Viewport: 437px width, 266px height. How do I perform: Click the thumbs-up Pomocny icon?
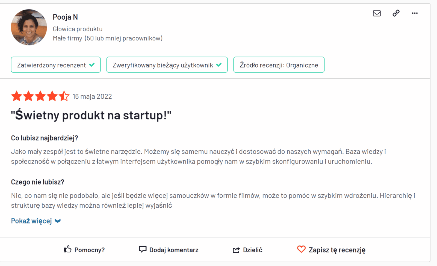point(67,249)
